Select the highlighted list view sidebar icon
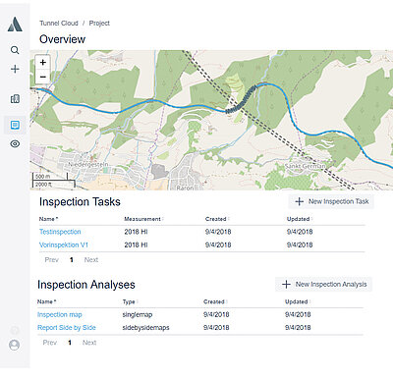Image resolution: width=393 pixels, height=379 pixels. [x=15, y=125]
